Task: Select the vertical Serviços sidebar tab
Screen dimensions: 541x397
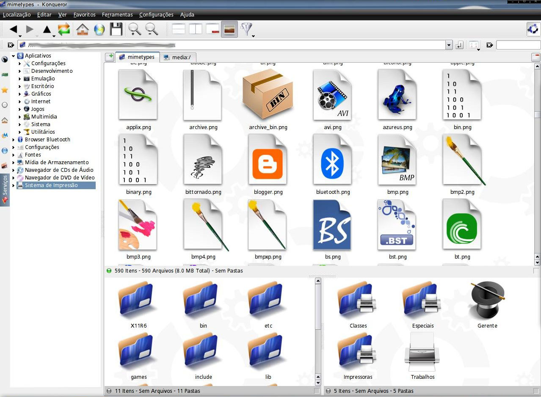Action: pos(5,189)
